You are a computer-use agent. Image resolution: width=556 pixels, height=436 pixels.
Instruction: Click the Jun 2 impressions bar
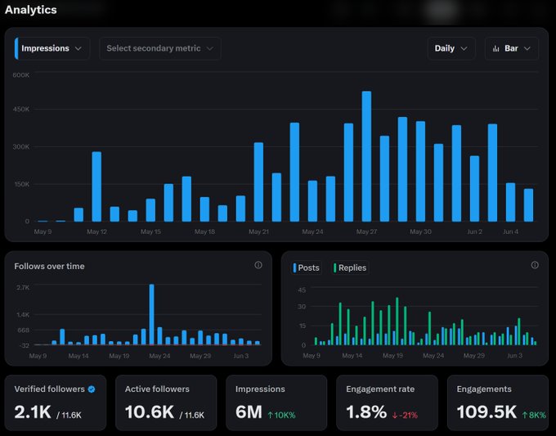(474, 189)
